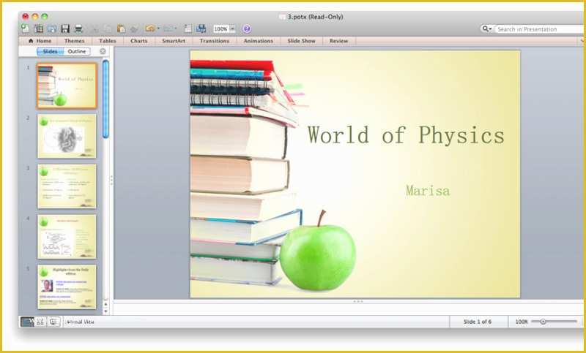586x353 pixels.
Task: Click the slide pane gear options icon
Action: pos(103,51)
